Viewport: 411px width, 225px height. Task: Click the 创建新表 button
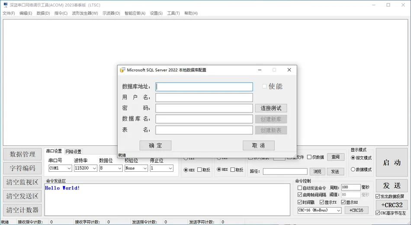(x=271, y=130)
